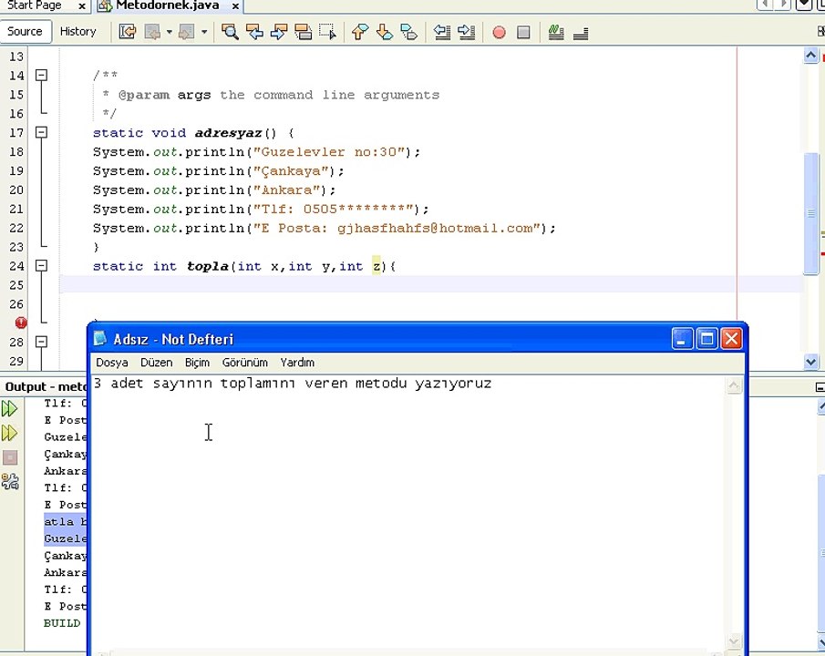Collapse the adresyaz method fold at line 17
825x656 pixels.
(x=41, y=132)
